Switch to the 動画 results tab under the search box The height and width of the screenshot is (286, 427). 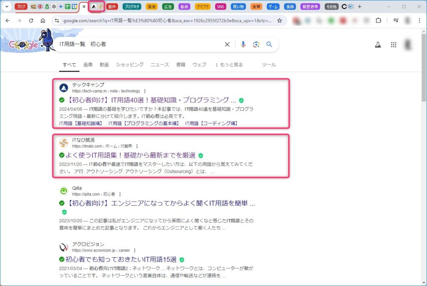(104, 65)
